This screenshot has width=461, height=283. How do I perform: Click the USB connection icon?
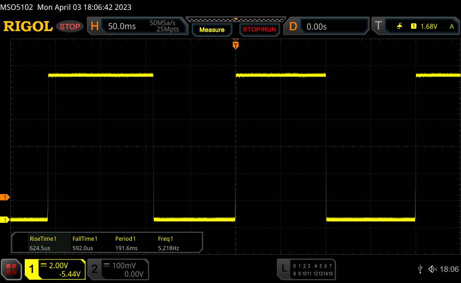coord(420,269)
